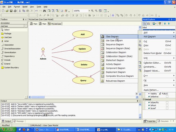This screenshot has height=132, width=176.
Task: Choose the Include relationship tool
Action: [x=8, y=60]
